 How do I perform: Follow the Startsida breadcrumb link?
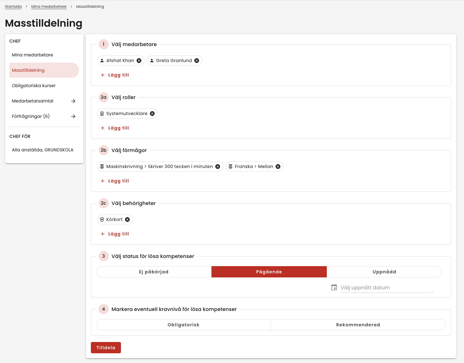13,7
